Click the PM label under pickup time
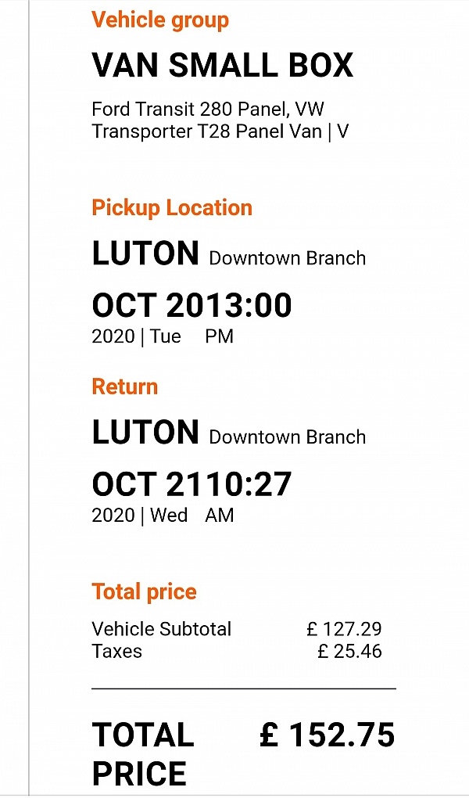Screen dimensions: 469x798 pyautogui.click(x=220, y=337)
